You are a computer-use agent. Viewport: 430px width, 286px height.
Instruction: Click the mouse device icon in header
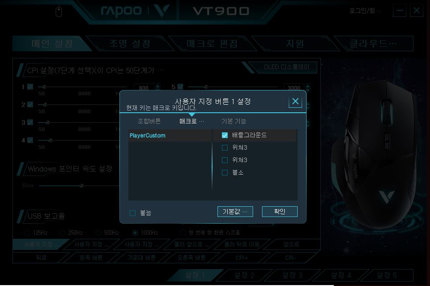click(x=59, y=12)
